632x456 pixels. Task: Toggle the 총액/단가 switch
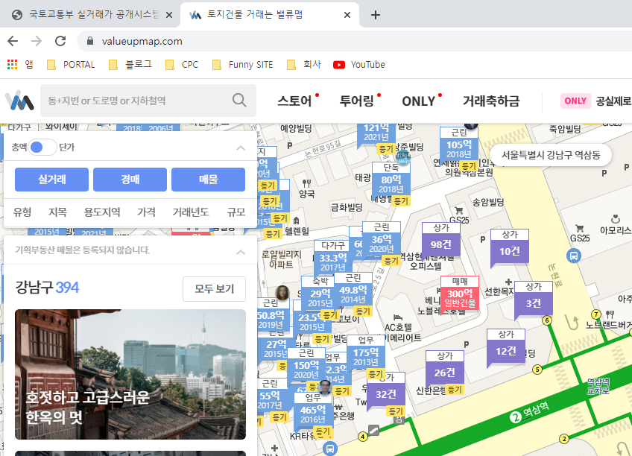pyautogui.click(x=42, y=147)
